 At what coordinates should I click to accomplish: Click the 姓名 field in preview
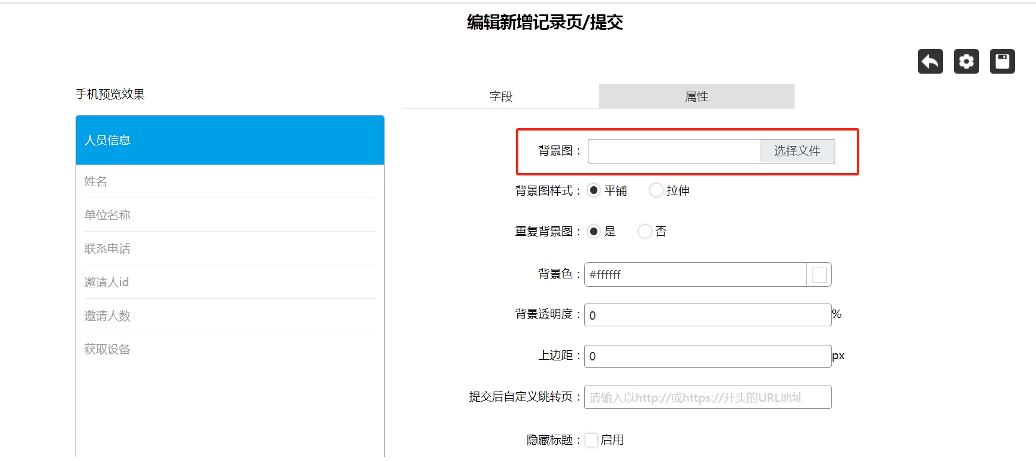tap(230, 181)
